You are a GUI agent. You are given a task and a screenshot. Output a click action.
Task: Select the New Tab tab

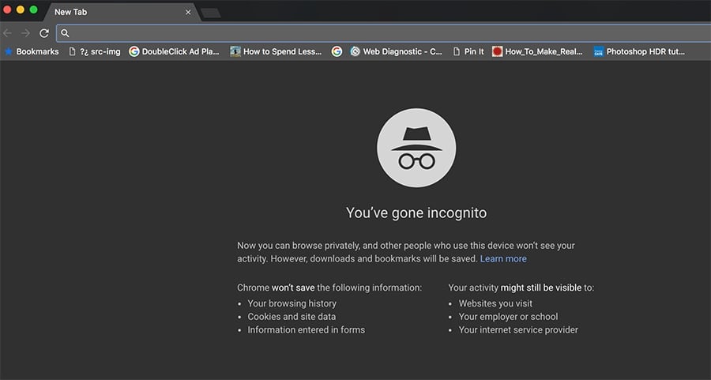point(122,12)
